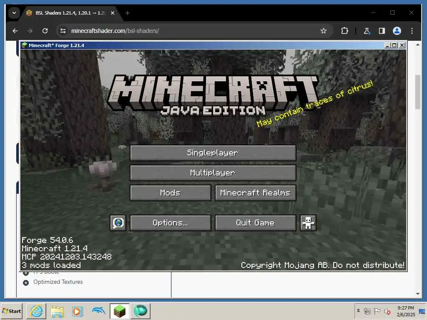
Task: Close the Minecraft Forge window
Action: click(402, 45)
